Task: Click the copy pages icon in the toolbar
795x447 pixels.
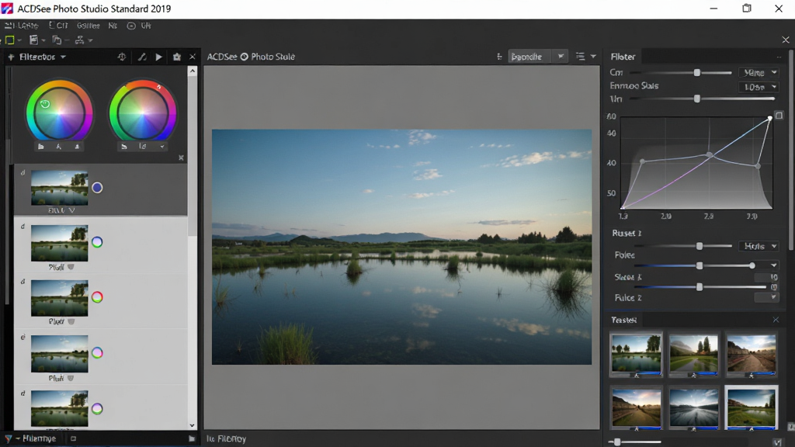Action: 56,40
